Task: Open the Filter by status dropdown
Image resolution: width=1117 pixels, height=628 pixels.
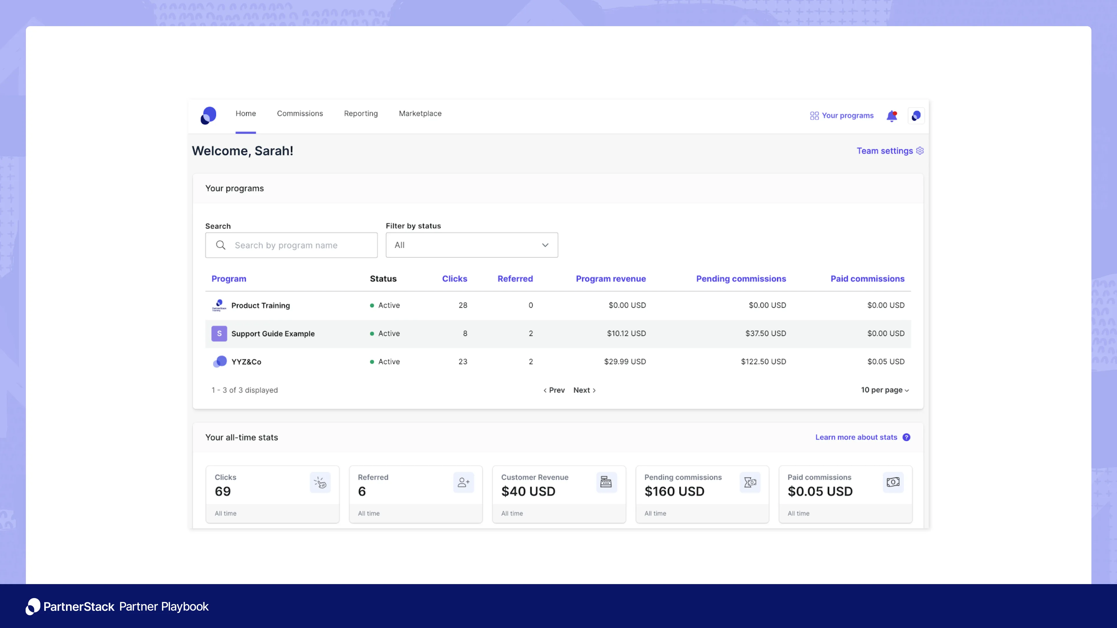Action: click(x=472, y=245)
